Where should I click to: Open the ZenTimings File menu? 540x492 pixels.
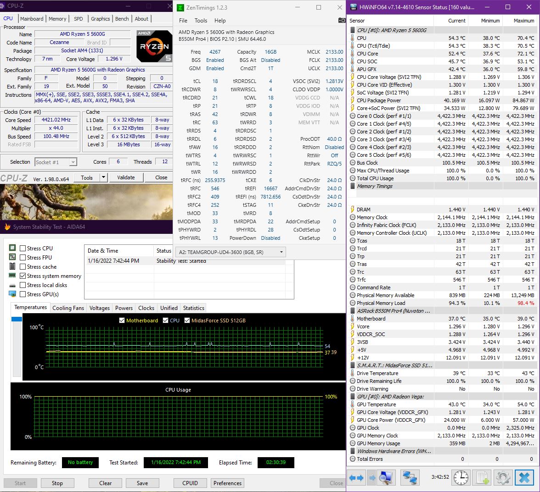point(183,21)
